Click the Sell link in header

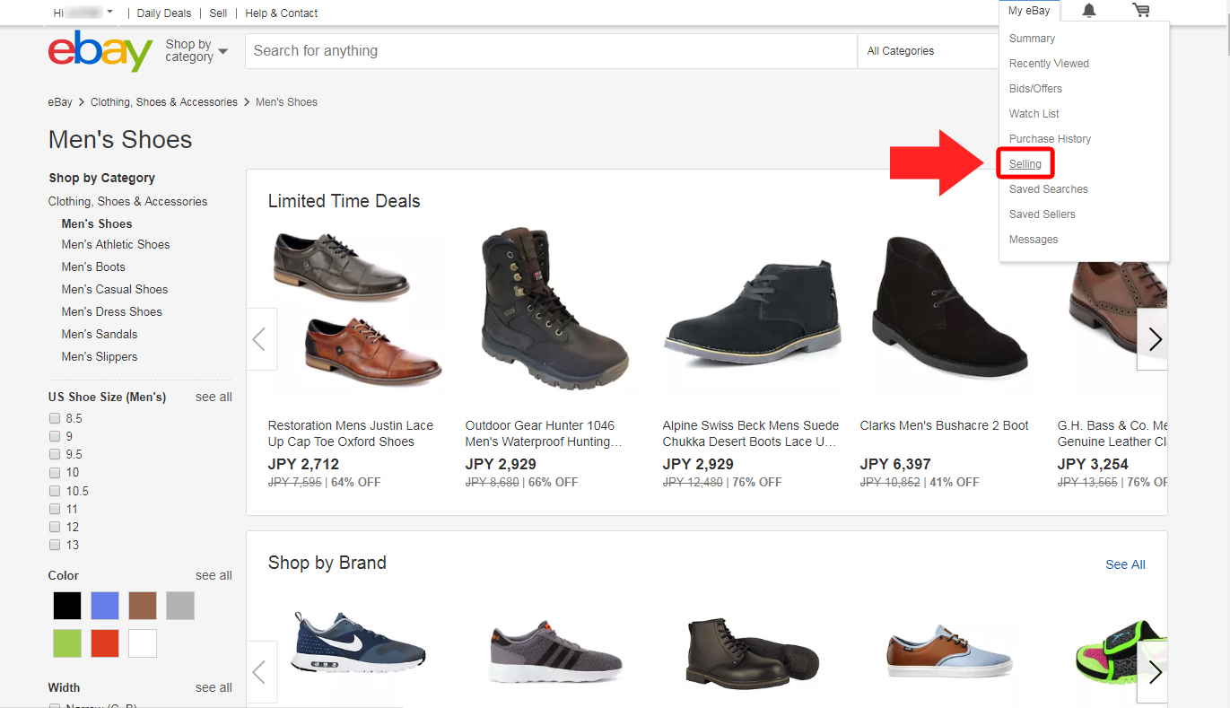(218, 13)
